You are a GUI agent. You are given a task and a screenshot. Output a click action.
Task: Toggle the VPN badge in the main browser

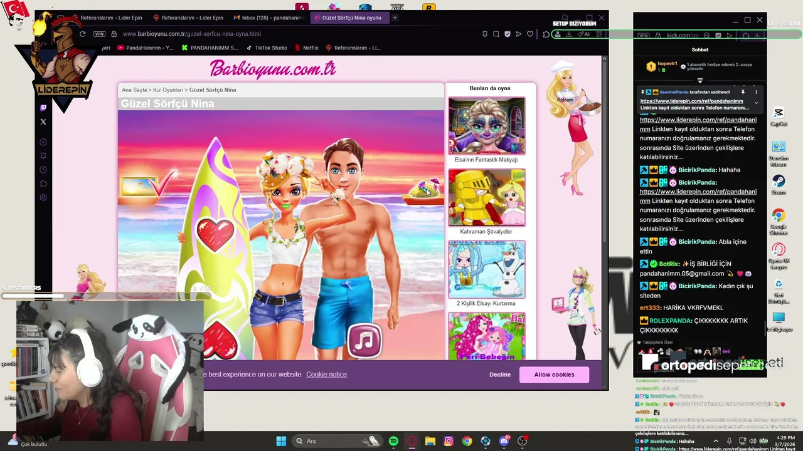tap(99, 34)
